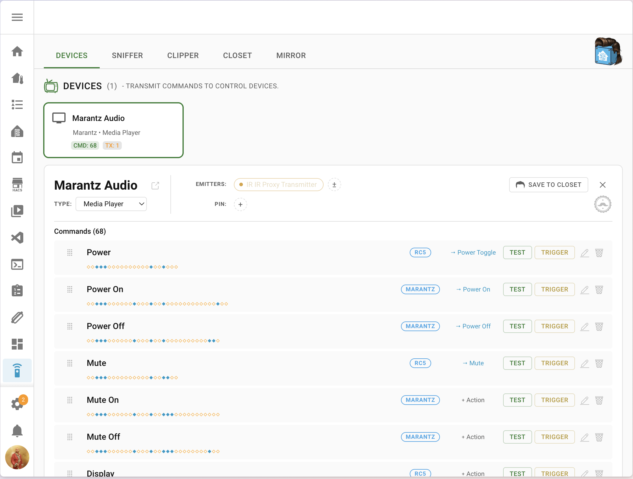Screen dimensions: 633x479
Task: Open the dashboards grid sidebar icon
Action: (17, 344)
